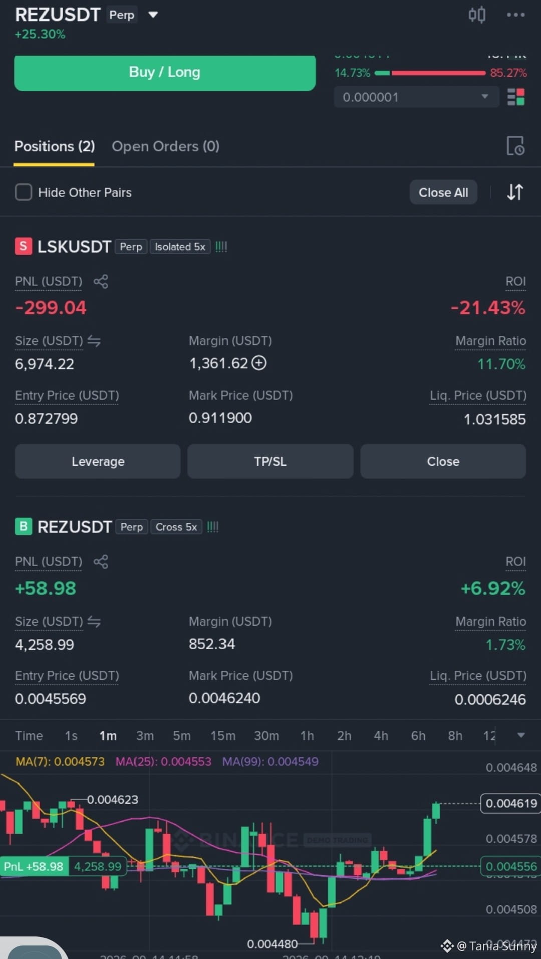Enable the Hide Other Pairs checkbox
Screen dimensions: 541x959
(x=24, y=192)
